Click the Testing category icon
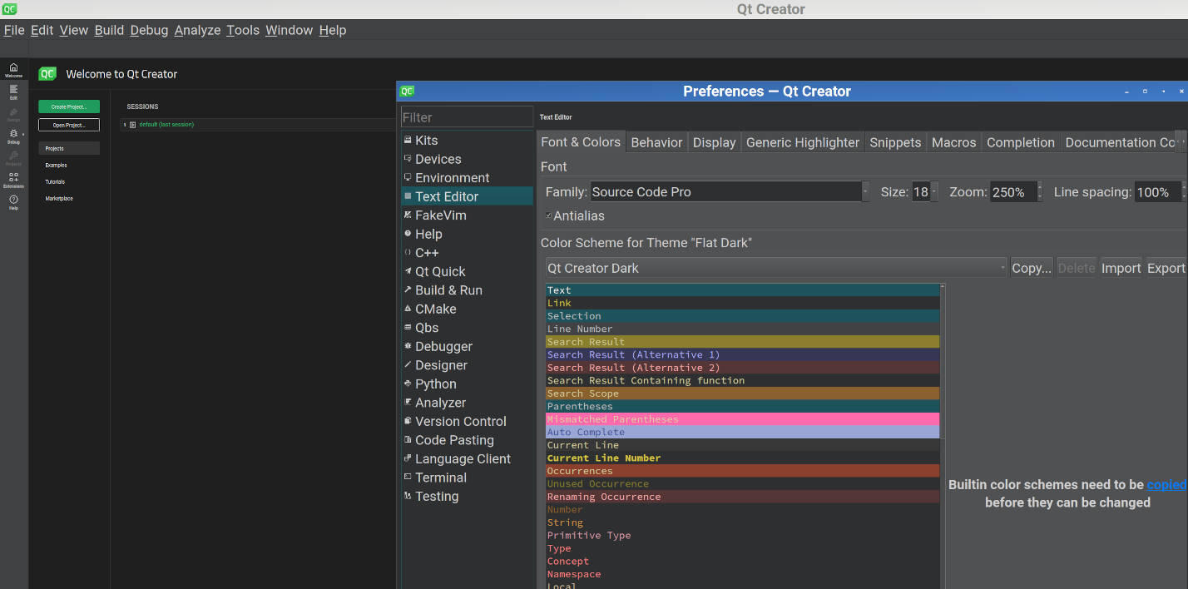The image size is (1188, 589). [408, 495]
